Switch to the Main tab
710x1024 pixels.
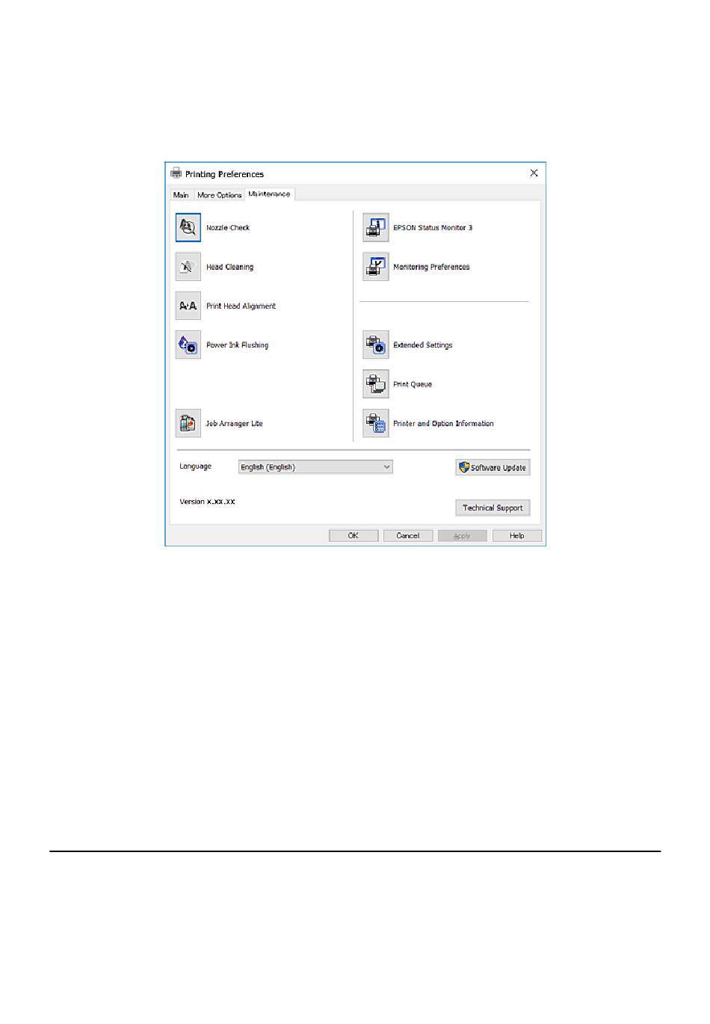tap(181, 195)
